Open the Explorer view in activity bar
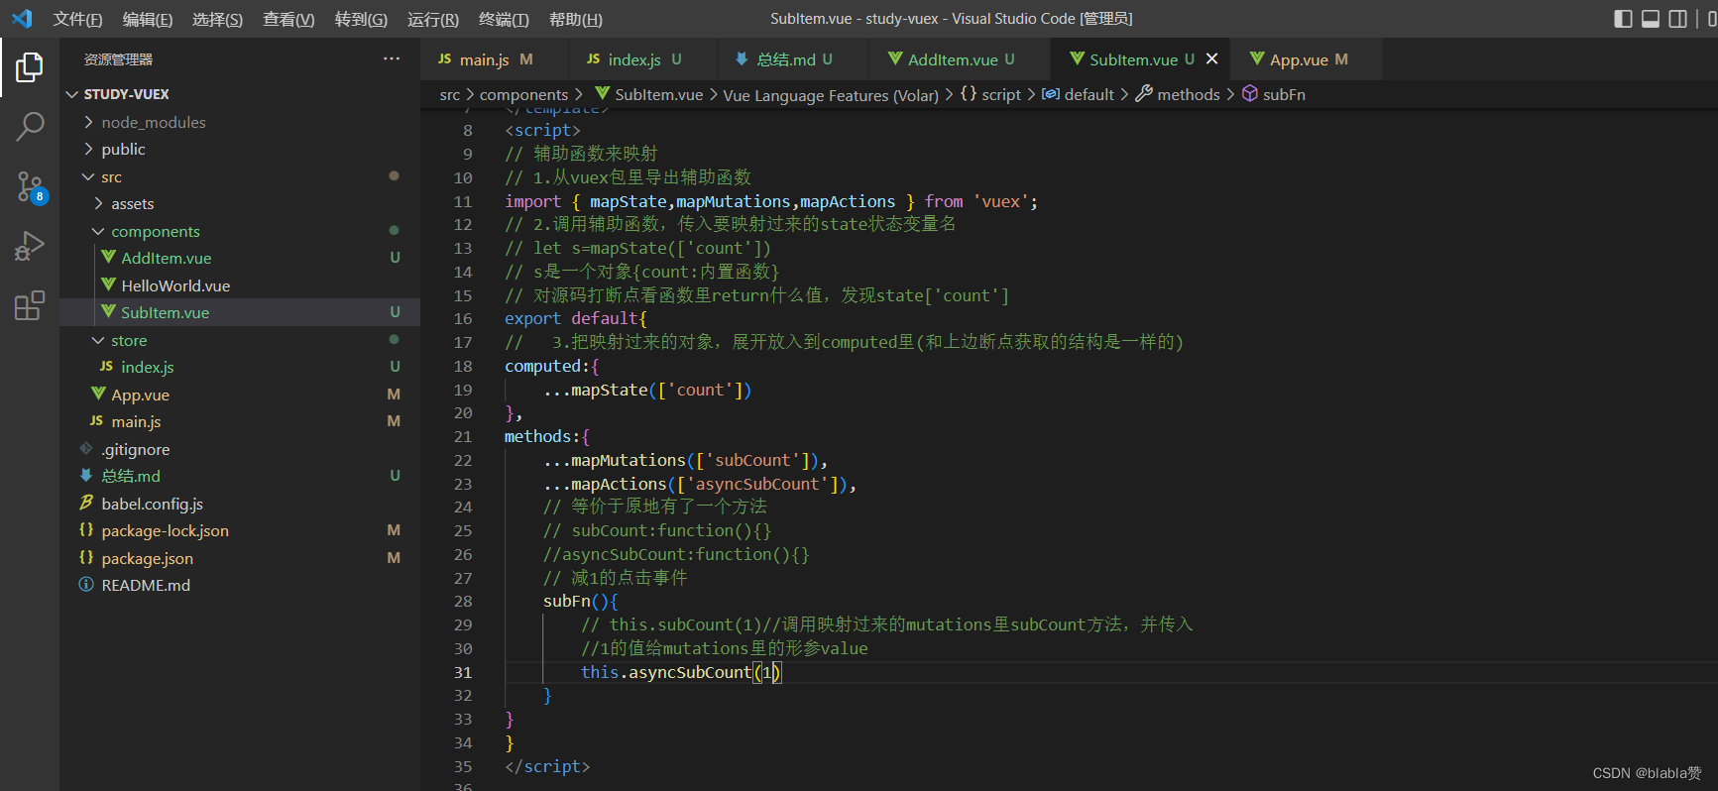This screenshot has height=791, width=1718. [30, 67]
